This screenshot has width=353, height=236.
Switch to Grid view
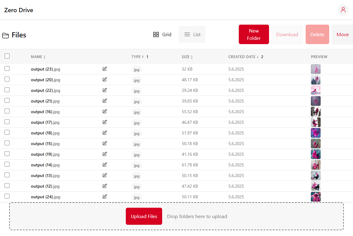point(162,35)
